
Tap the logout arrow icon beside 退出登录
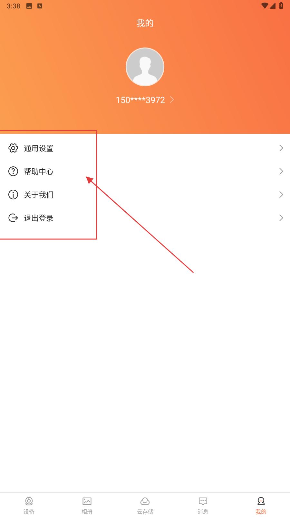pyautogui.click(x=13, y=218)
